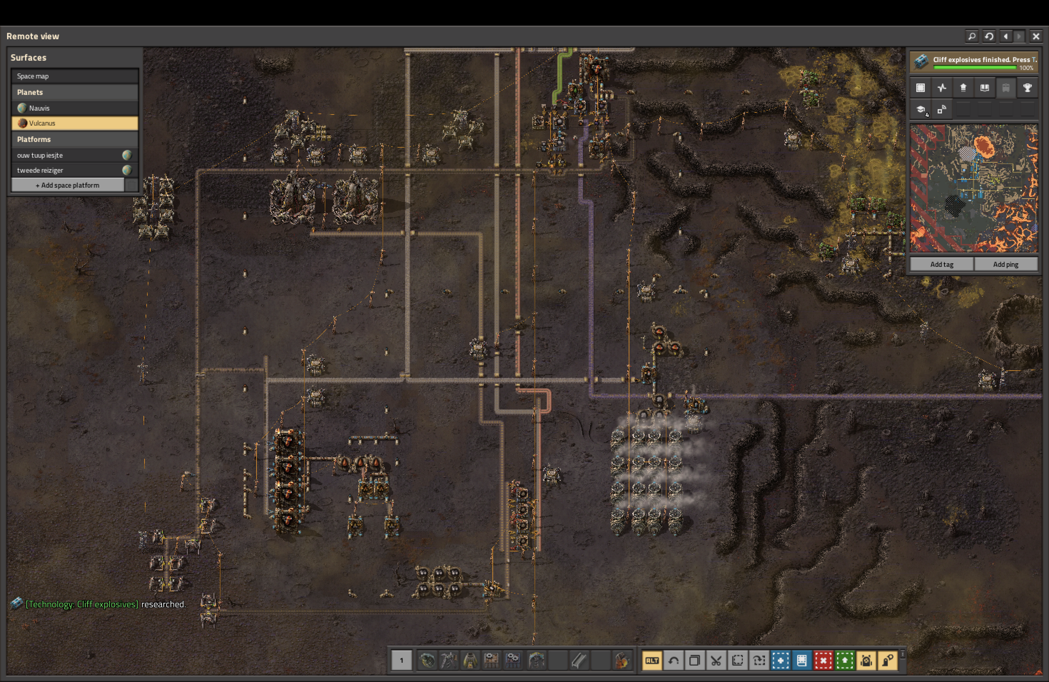The height and width of the screenshot is (682, 1049).
Task: Toggle personal roboport robot button
Action: click(x=866, y=660)
